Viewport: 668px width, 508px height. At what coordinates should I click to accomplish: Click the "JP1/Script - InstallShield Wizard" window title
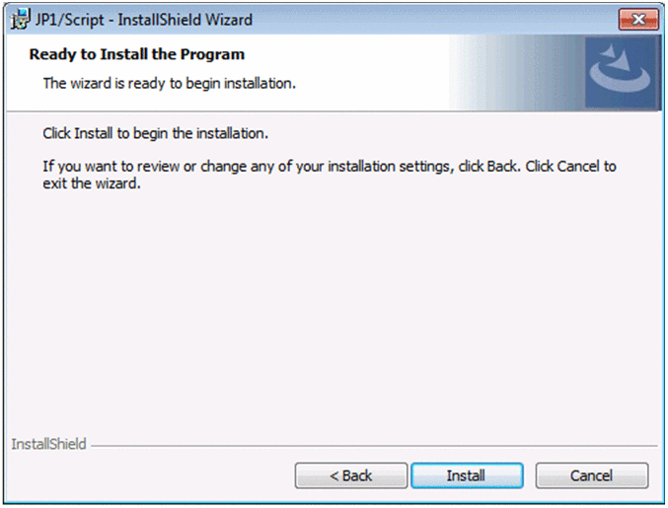[144, 20]
